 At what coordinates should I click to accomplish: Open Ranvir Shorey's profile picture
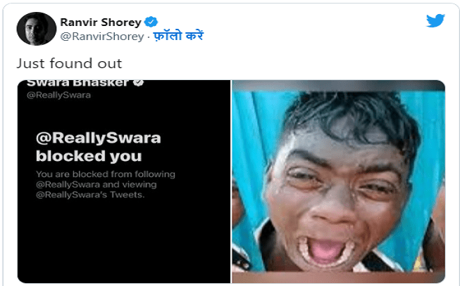tap(37, 29)
